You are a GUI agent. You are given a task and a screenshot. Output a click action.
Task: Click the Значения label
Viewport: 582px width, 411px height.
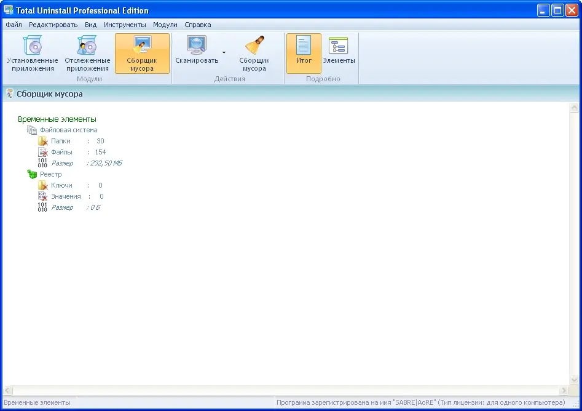point(66,196)
